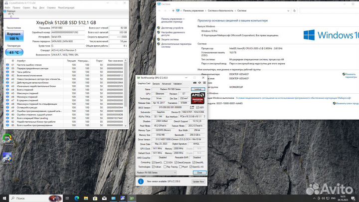Click CPU monitor desktop shortcut icon

click(x=7, y=140)
